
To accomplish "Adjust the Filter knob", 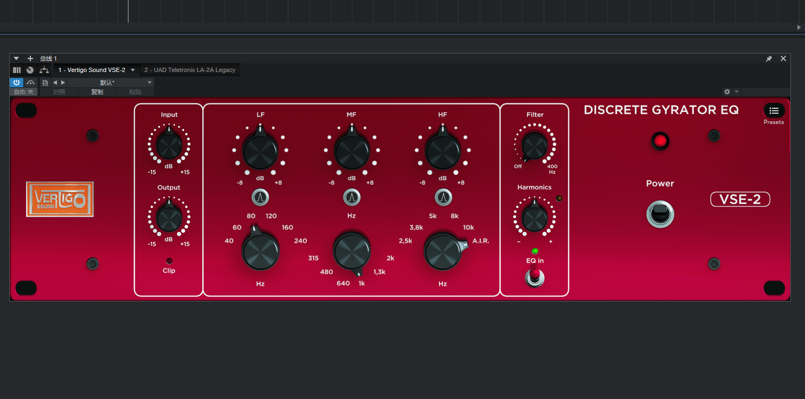I will (x=534, y=146).
